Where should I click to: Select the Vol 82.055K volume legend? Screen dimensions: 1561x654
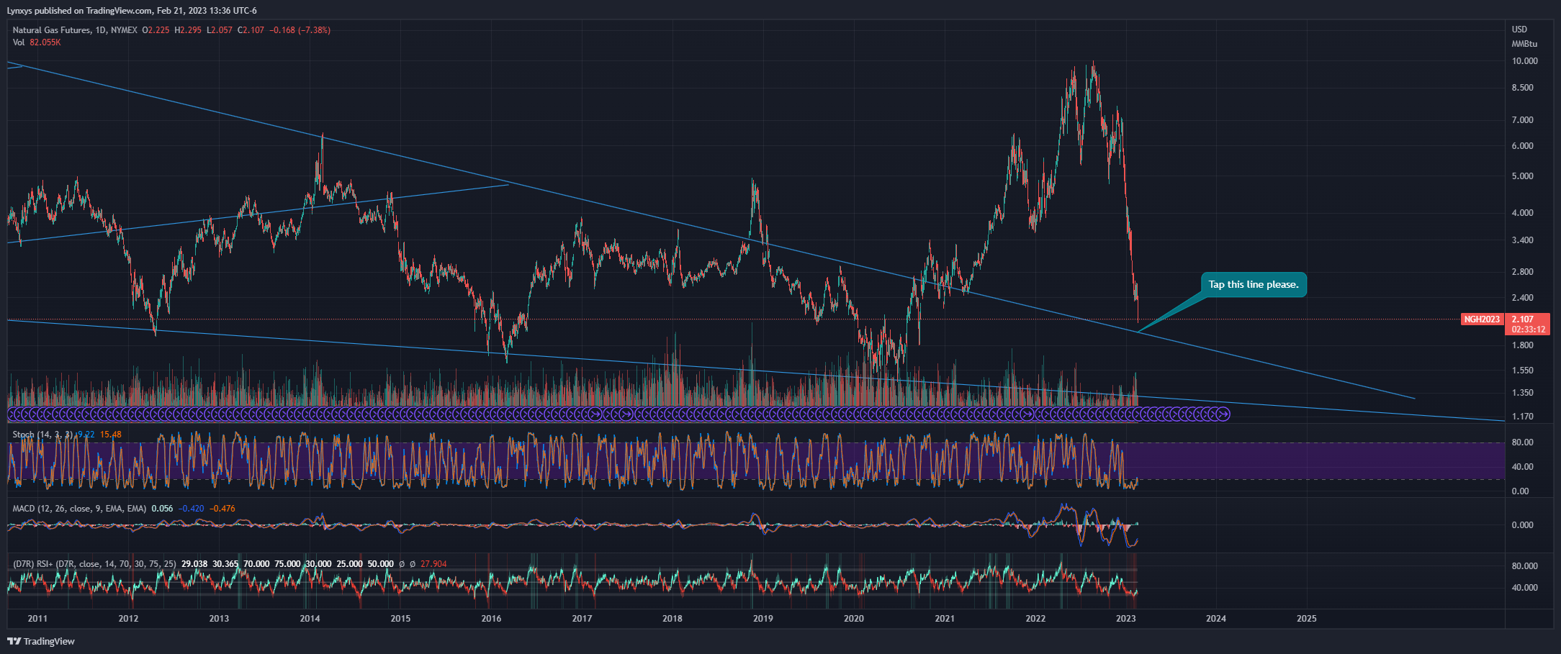(37, 42)
